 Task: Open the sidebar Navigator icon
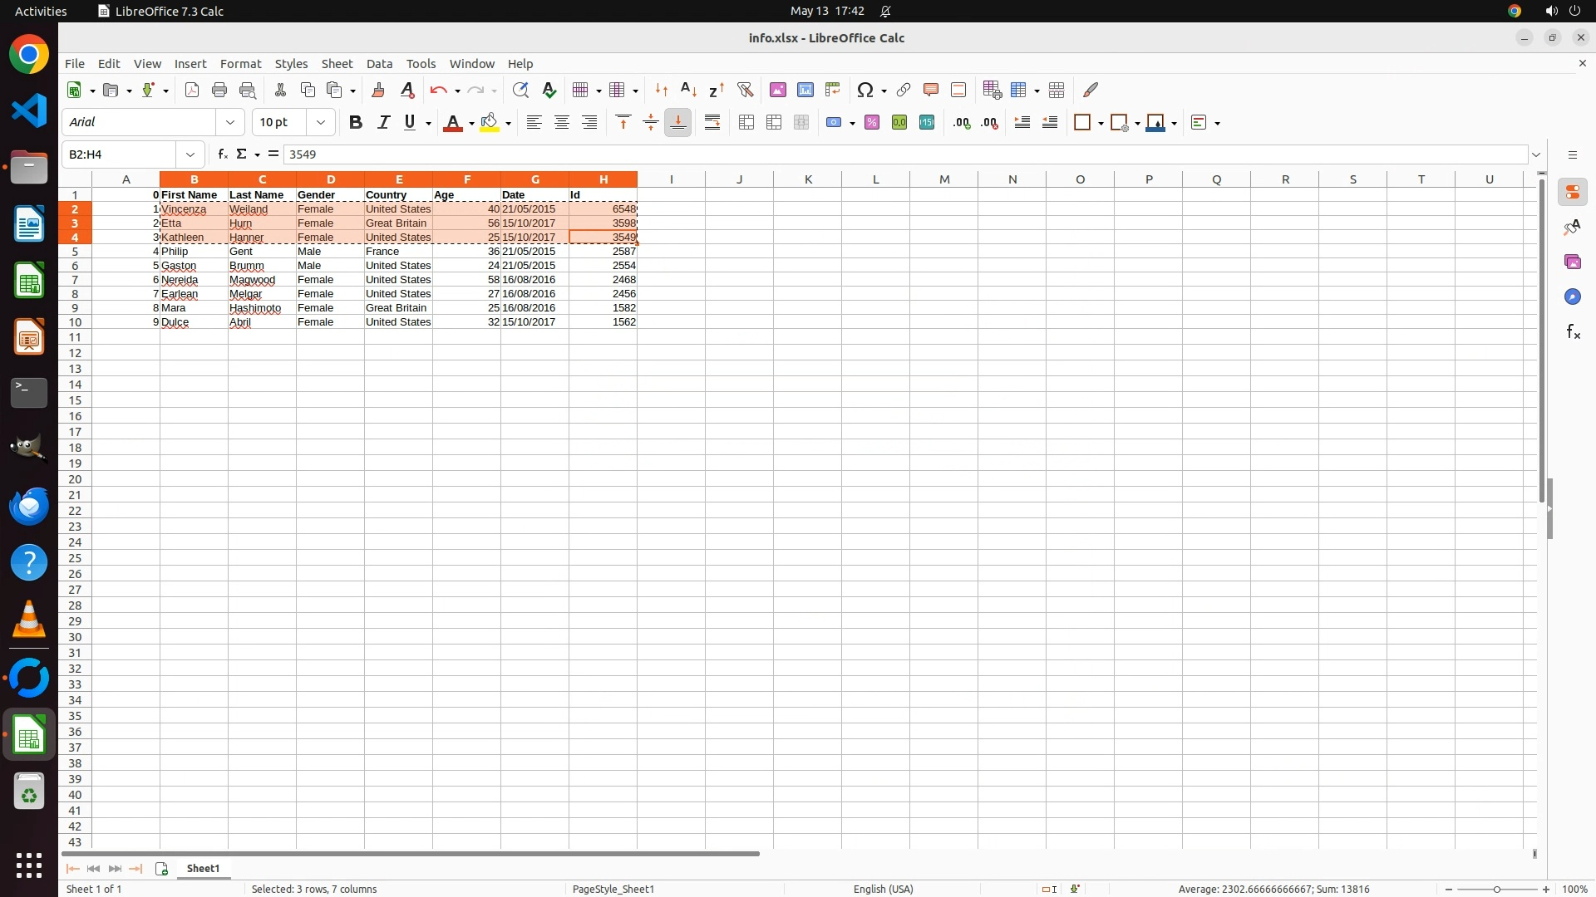(x=1572, y=297)
